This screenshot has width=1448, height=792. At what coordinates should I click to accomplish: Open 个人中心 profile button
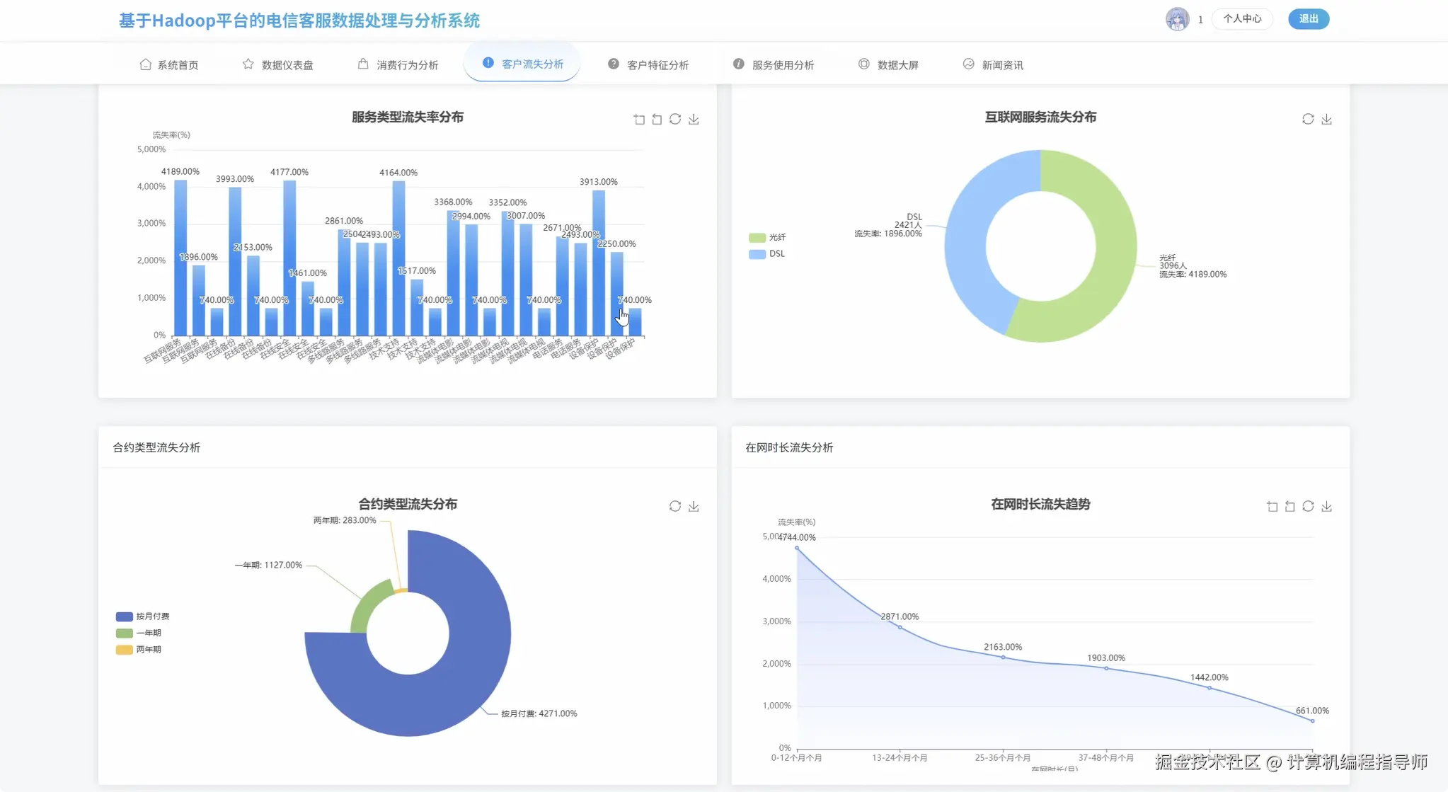[1242, 19]
